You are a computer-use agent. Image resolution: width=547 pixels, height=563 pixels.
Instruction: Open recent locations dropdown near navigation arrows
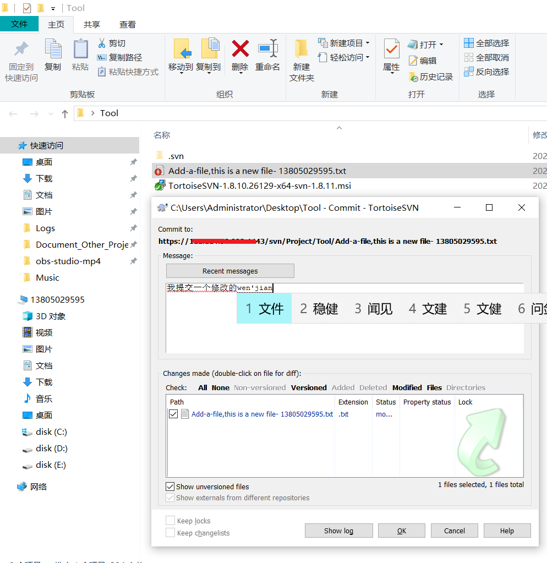(51, 114)
